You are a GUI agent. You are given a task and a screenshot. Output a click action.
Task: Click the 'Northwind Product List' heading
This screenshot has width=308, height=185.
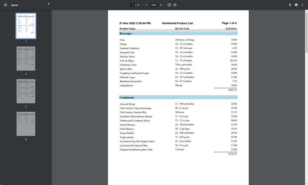tap(177, 23)
